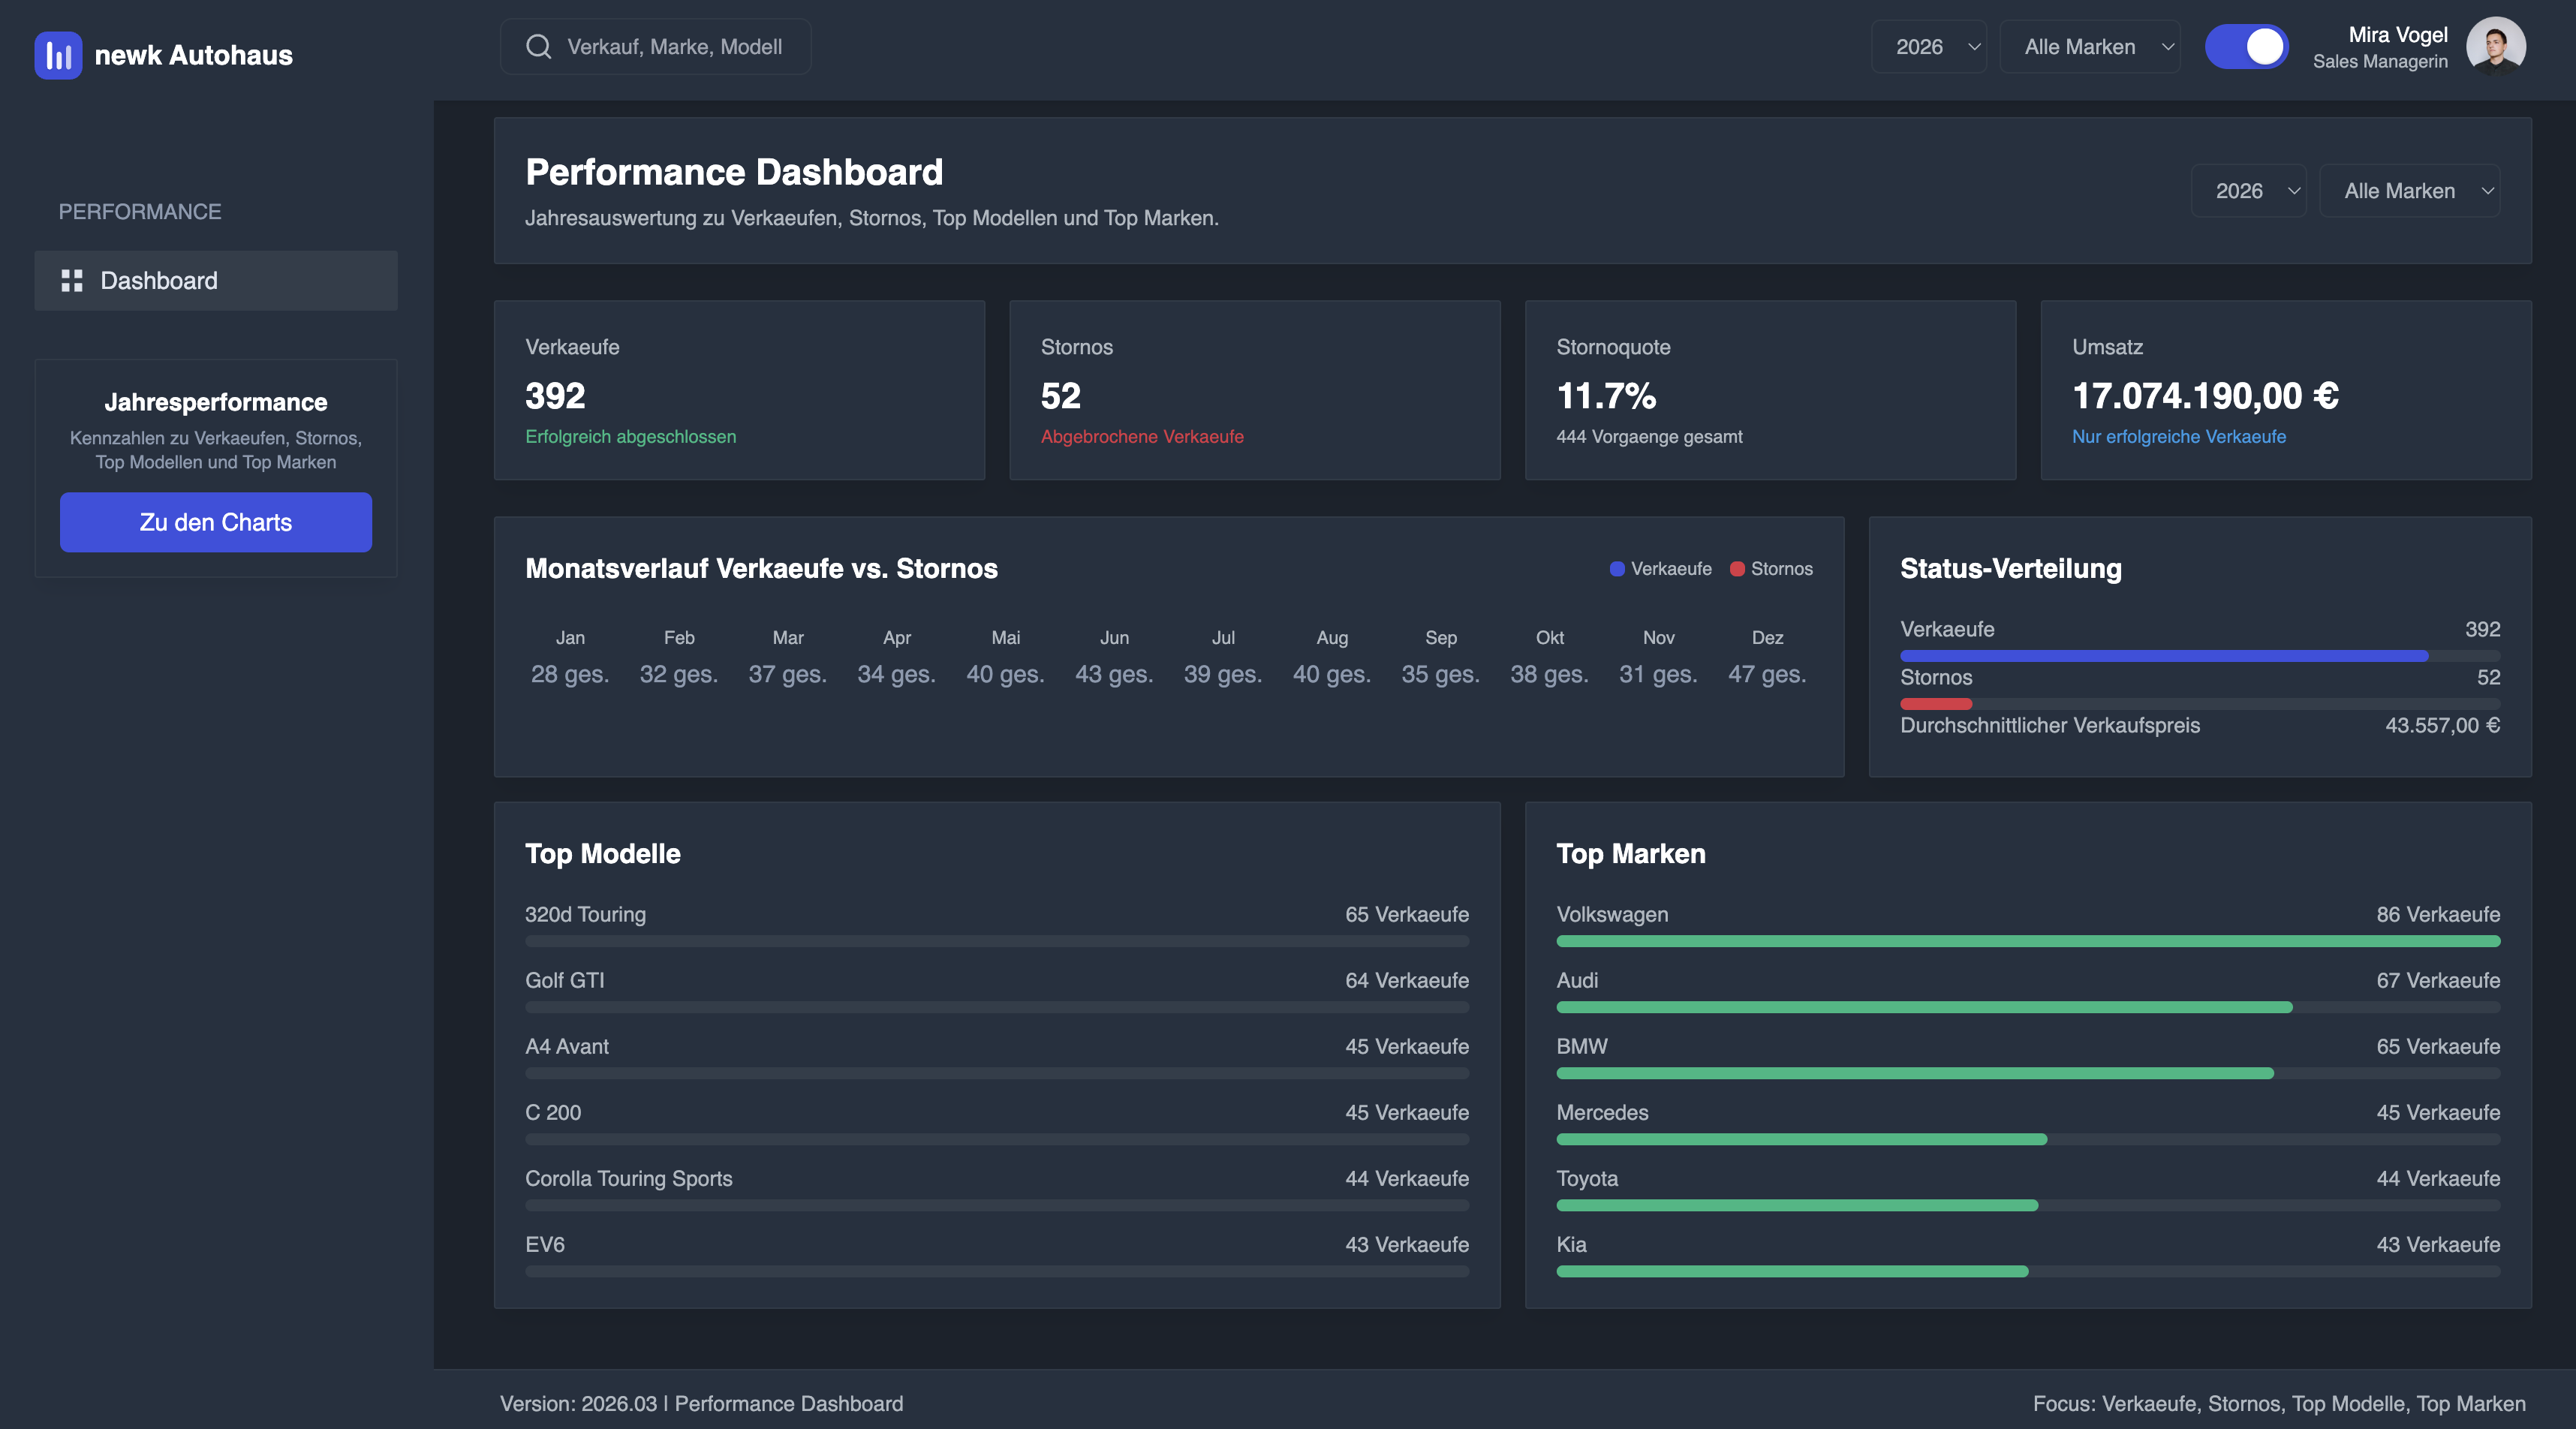This screenshot has height=1429, width=2576.
Task: Click Mira Vogel's profile avatar
Action: click(2497, 46)
